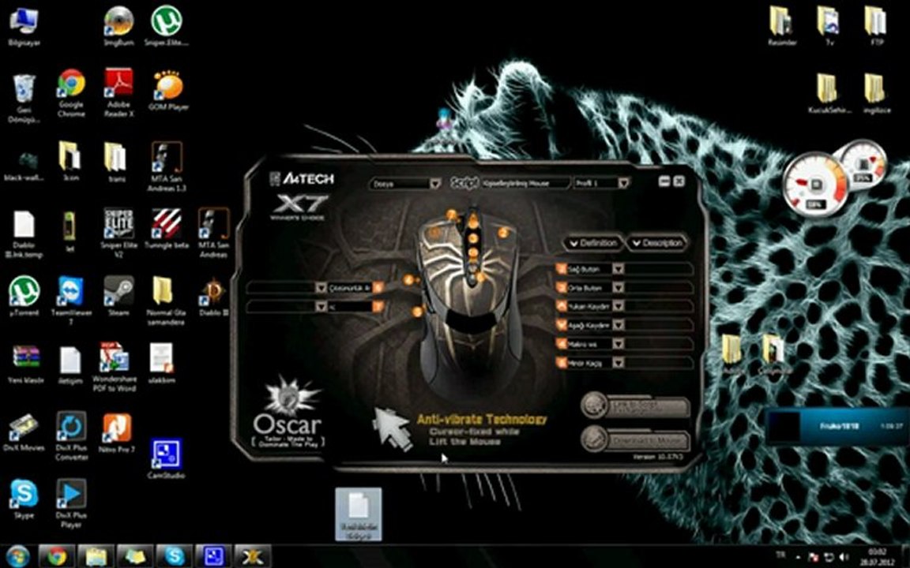
Task: Switch to CamStudio in the taskbar
Action: pos(213,556)
